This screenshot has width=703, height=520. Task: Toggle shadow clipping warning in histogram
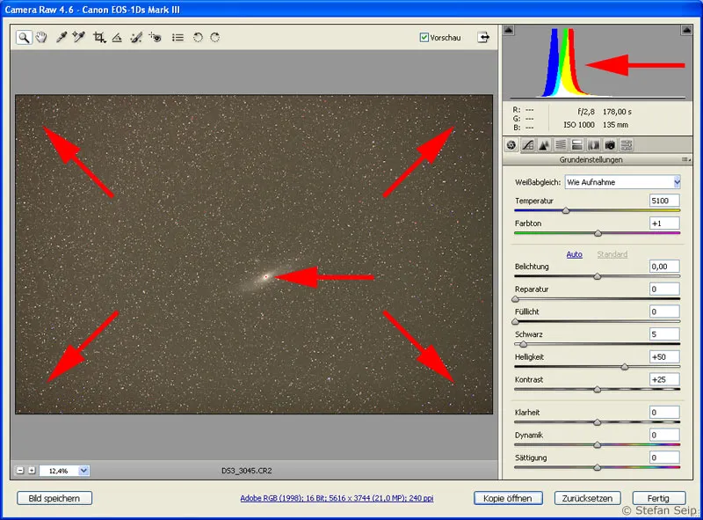(x=508, y=31)
